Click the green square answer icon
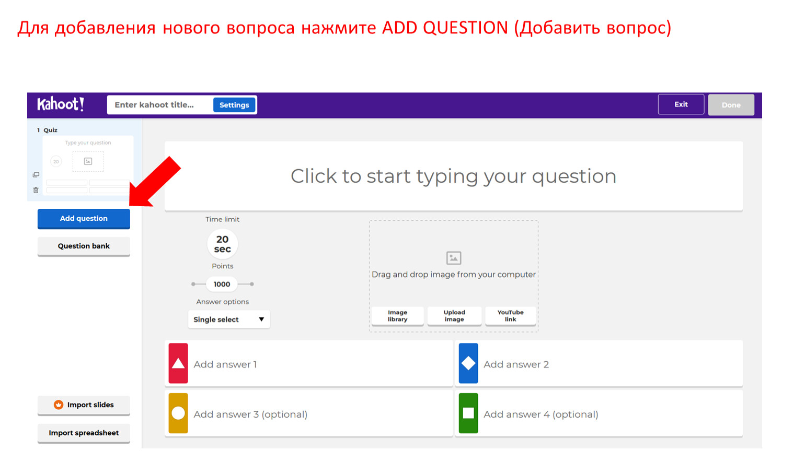 click(x=468, y=413)
